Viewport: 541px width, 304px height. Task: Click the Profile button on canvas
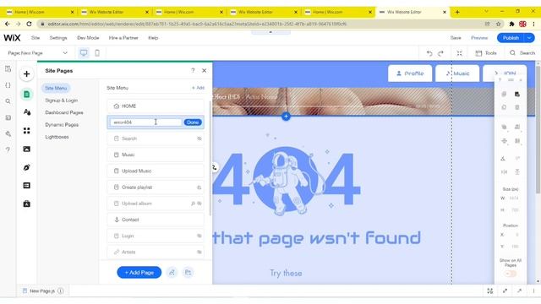[410, 73]
